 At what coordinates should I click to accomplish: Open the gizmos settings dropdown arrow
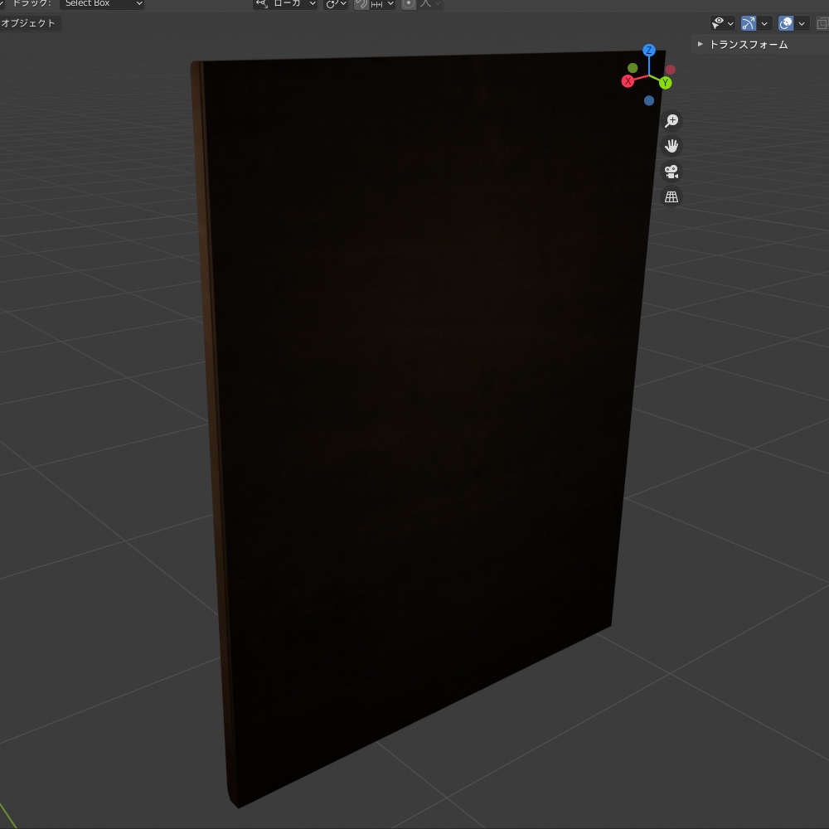click(x=764, y=22)
